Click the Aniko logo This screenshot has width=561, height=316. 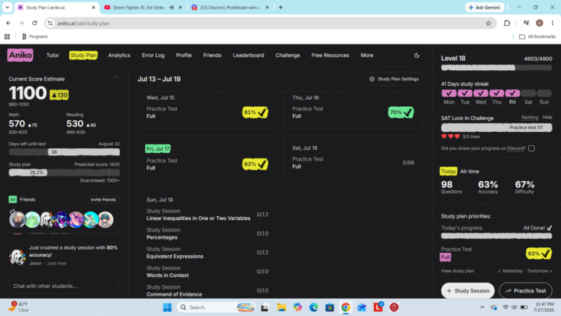pos(20,55)
